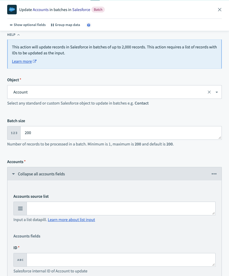Click the Accounts source list input
This screenshot has height=276, width=229.
point(121,208)
